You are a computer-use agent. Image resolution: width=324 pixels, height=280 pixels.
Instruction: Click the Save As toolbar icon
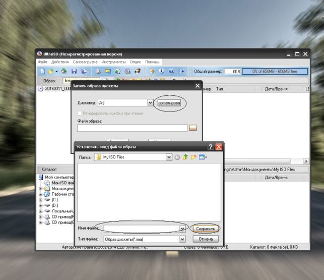(84, 72)
